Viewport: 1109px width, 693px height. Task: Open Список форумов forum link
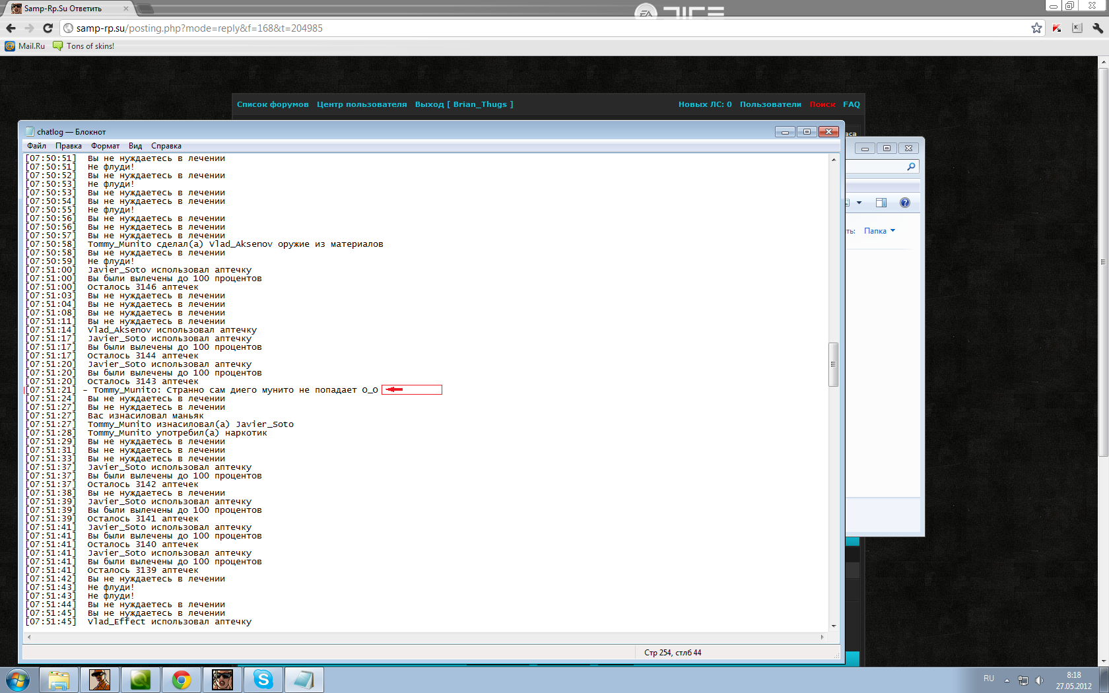point(273,104)
